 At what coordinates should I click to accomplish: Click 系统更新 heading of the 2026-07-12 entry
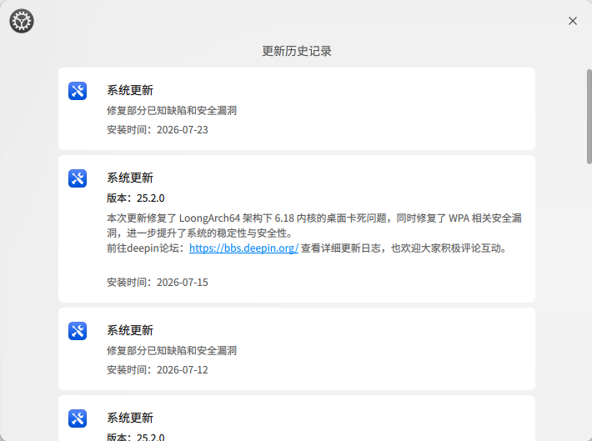pos(130,330)
